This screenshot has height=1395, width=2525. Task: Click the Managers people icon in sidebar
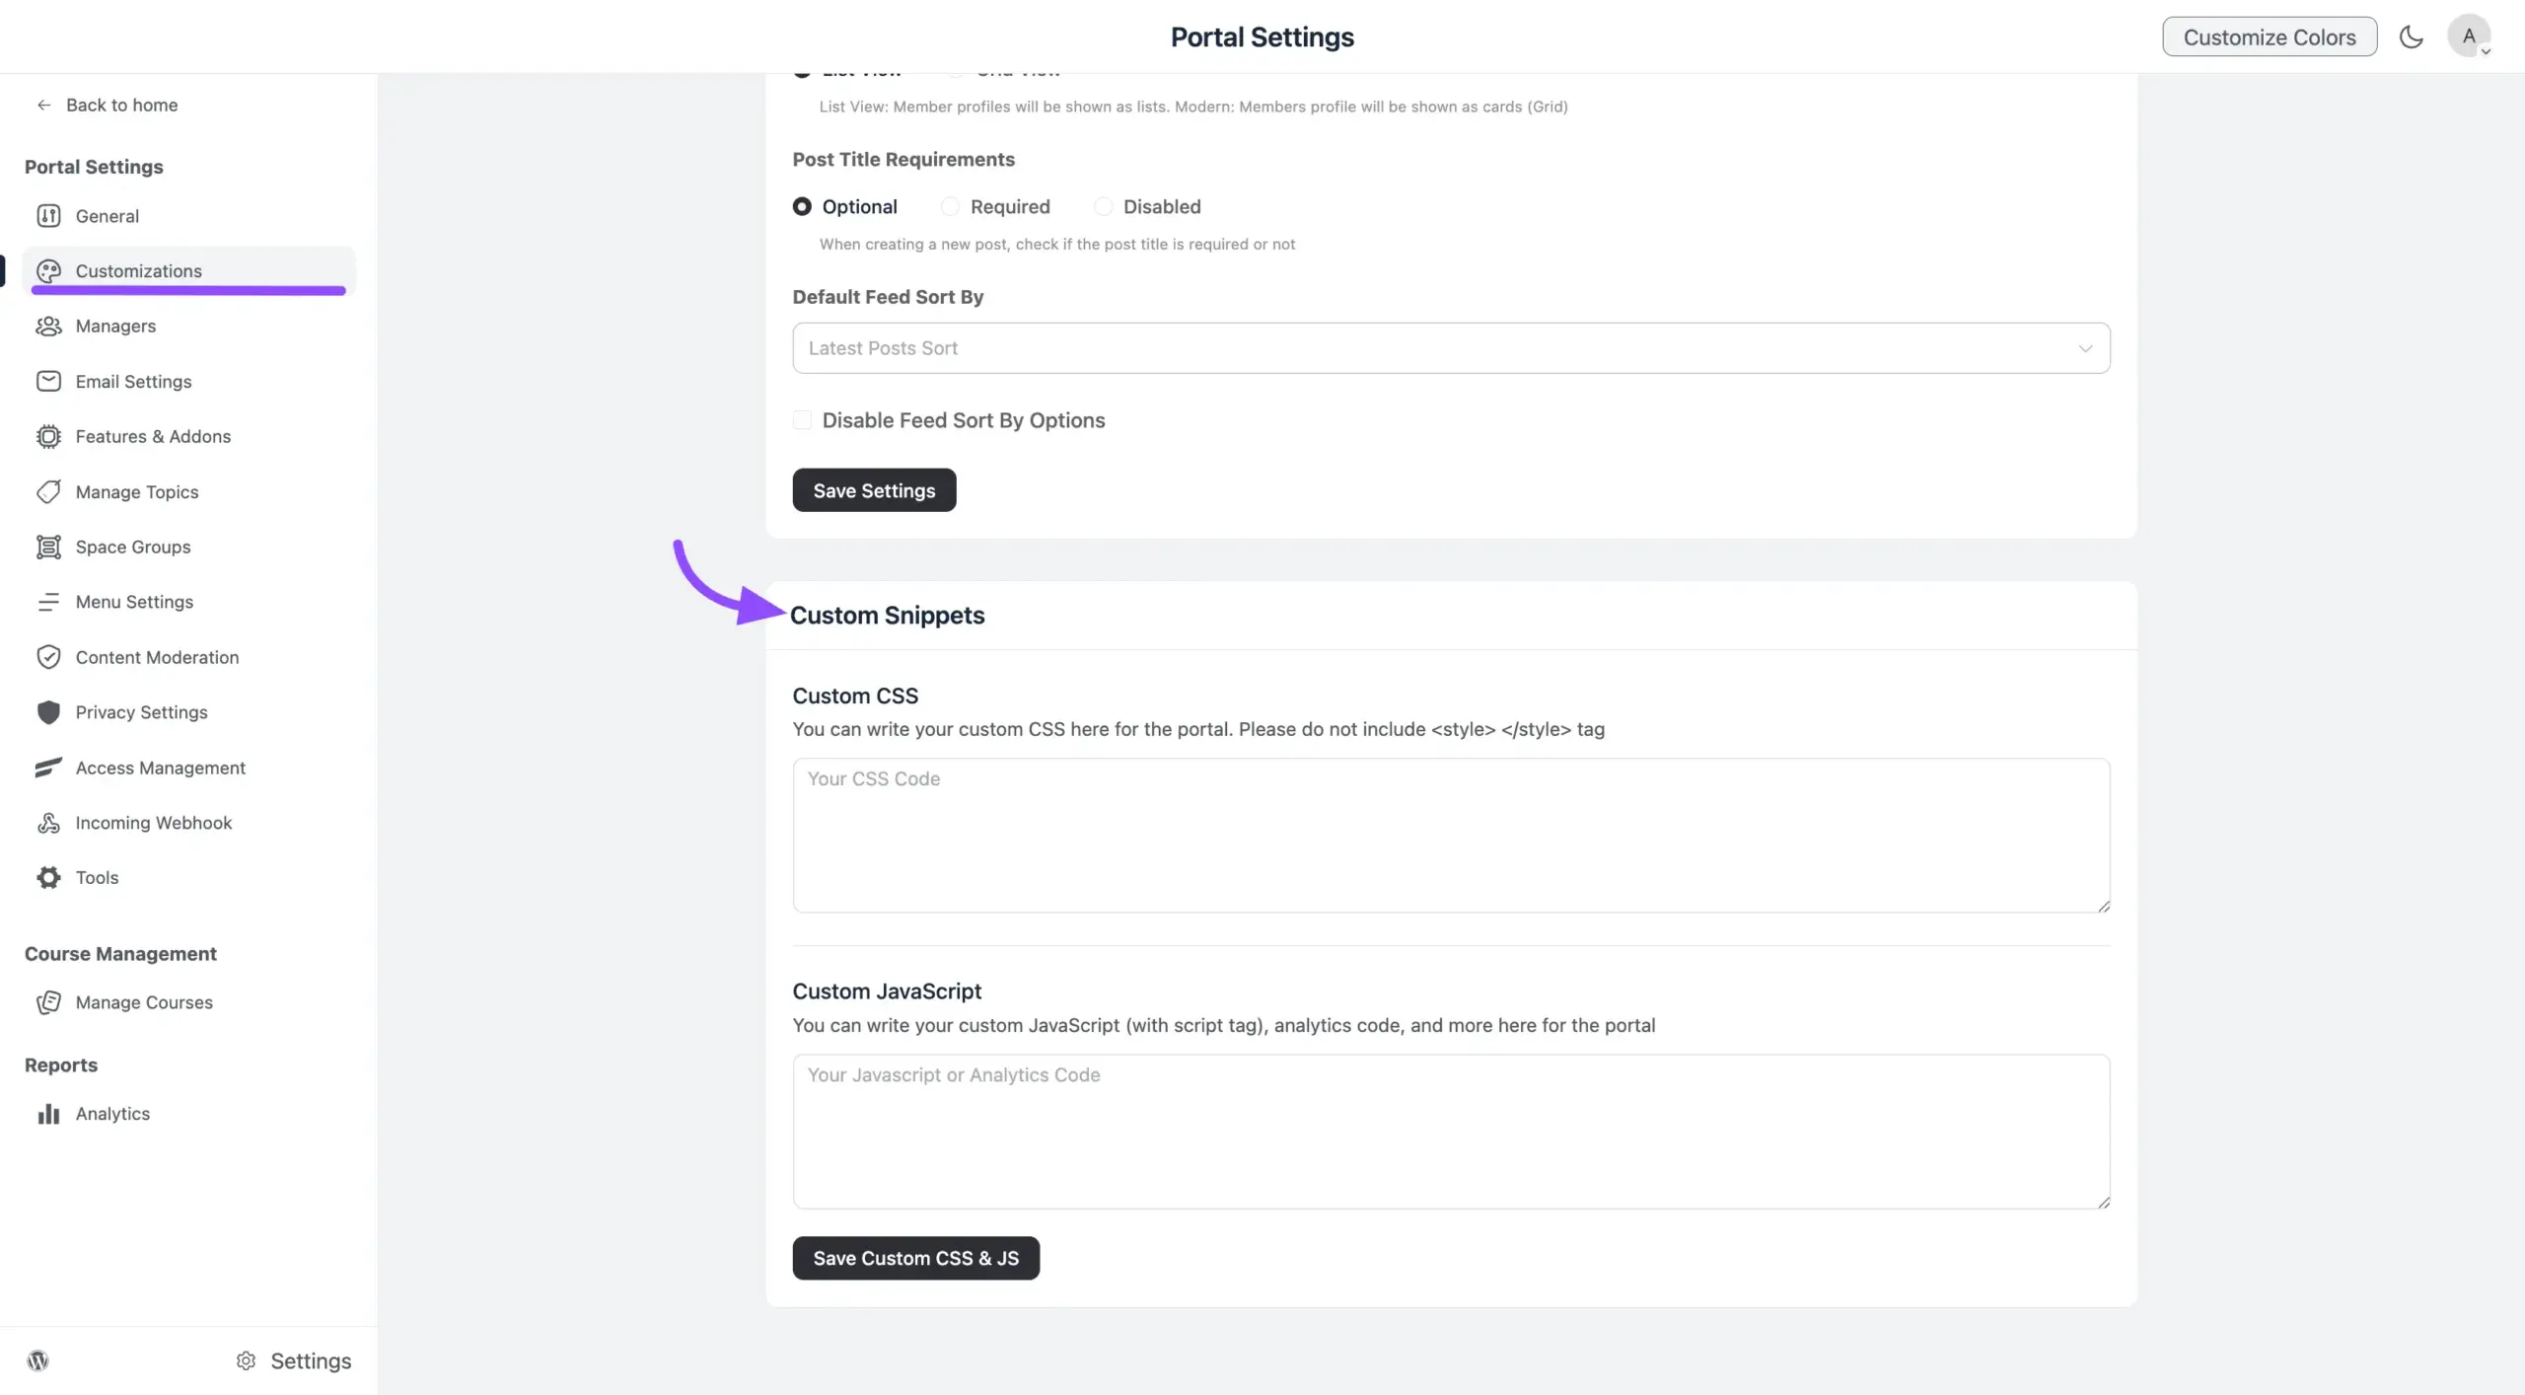pos(50,326)
